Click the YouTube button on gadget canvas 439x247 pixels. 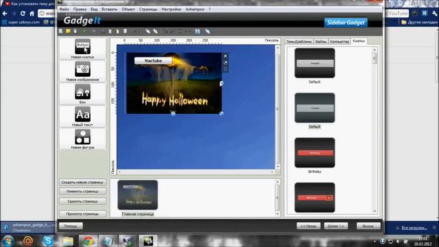153,61
